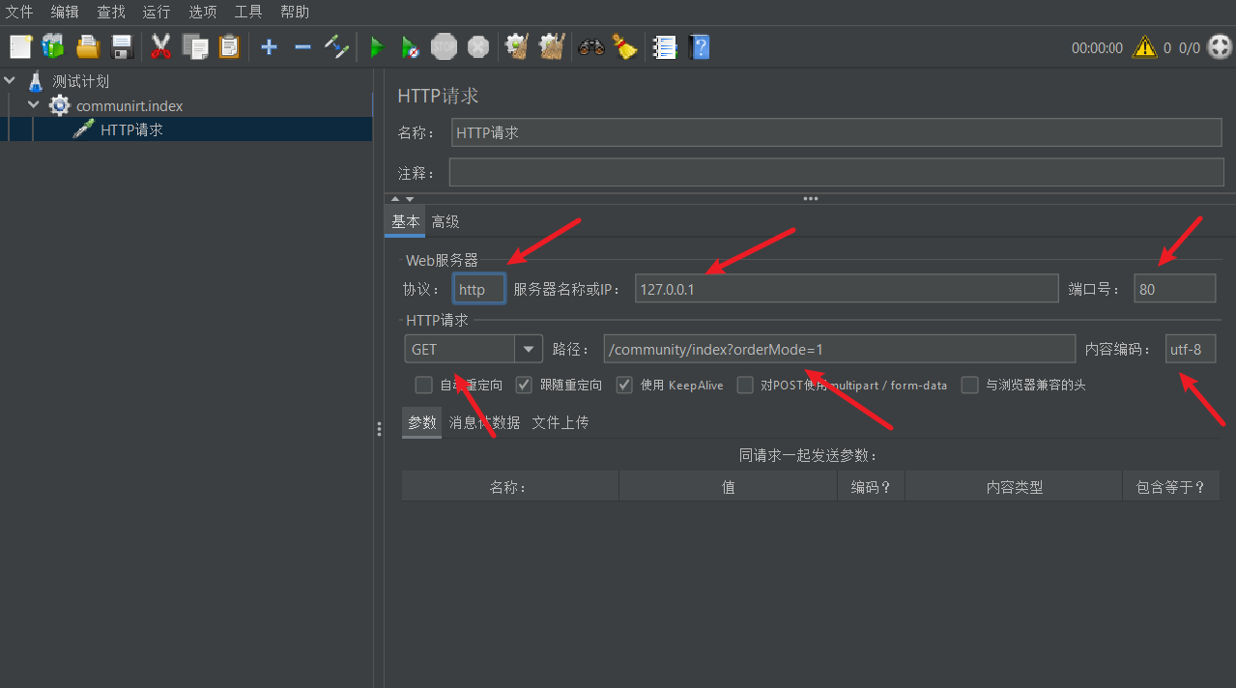The image size is (1236, 688).
Task: Click the Shutdown test icon
Action: point(478,46)
